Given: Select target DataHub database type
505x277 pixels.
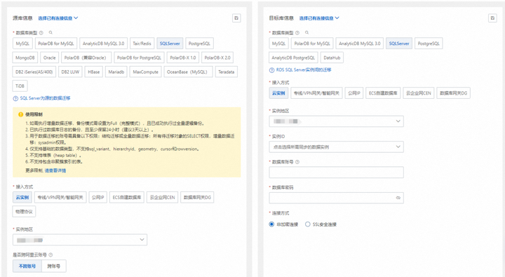Looking at the screenshot, I should click(x=332, y=58).
